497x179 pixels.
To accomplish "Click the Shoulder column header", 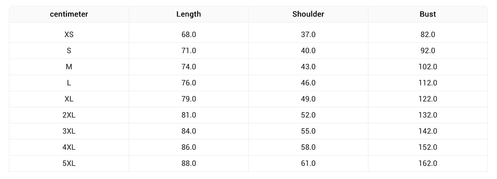I will point(308,14).
